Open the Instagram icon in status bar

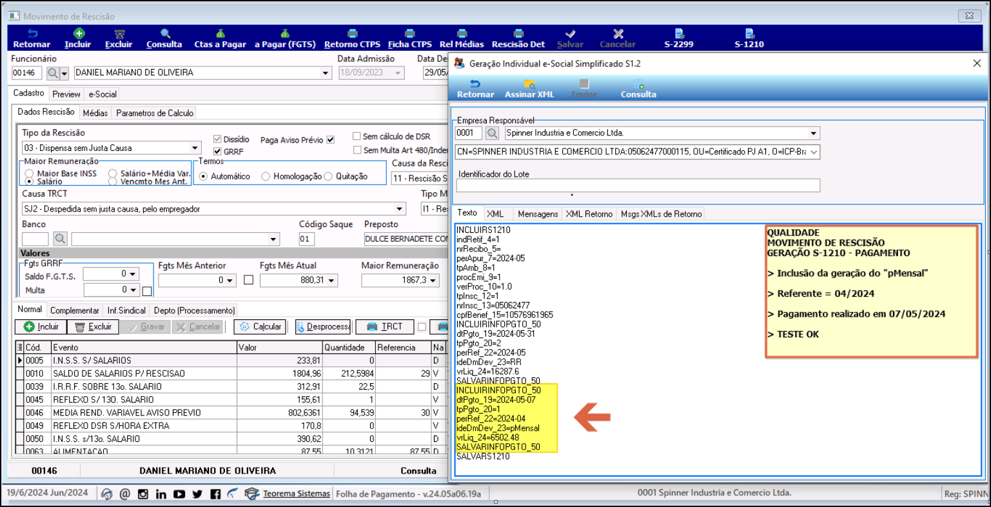[143, 494]
